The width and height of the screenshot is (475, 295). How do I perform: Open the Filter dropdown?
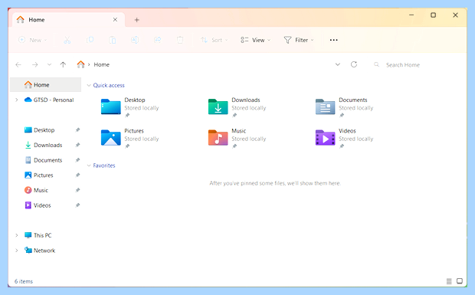(299, 40)
